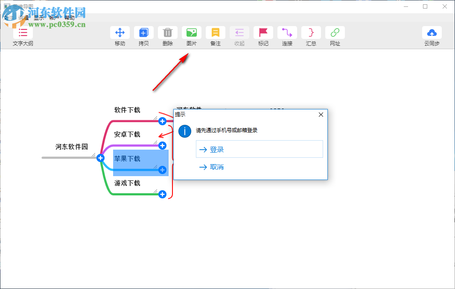Image resolution: width=455 pixels, height=289 pixels.
Task: Expand children under 软件下载 node
Action: (x=162, y=121)
